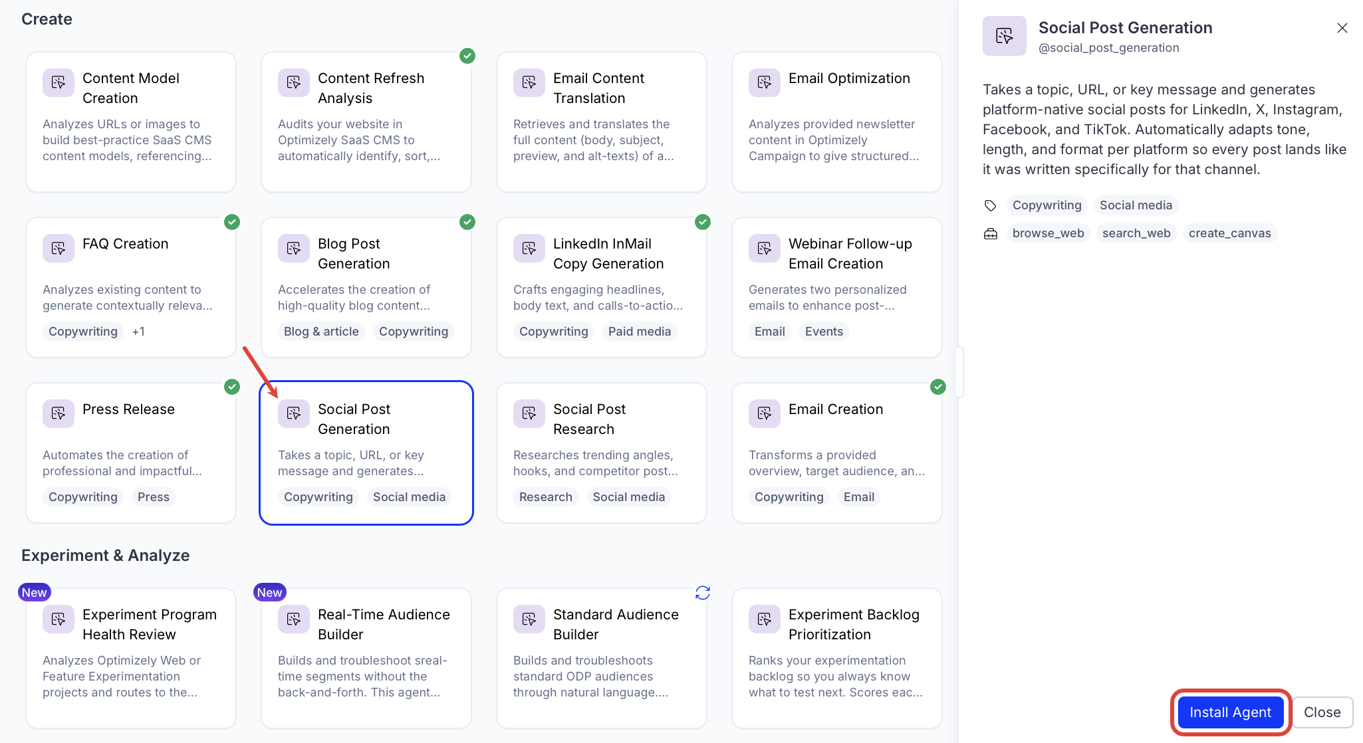Open the Press Release agent card
Image resolution: width=1363 pixels, height=743 pixels.
coord(131,453)
